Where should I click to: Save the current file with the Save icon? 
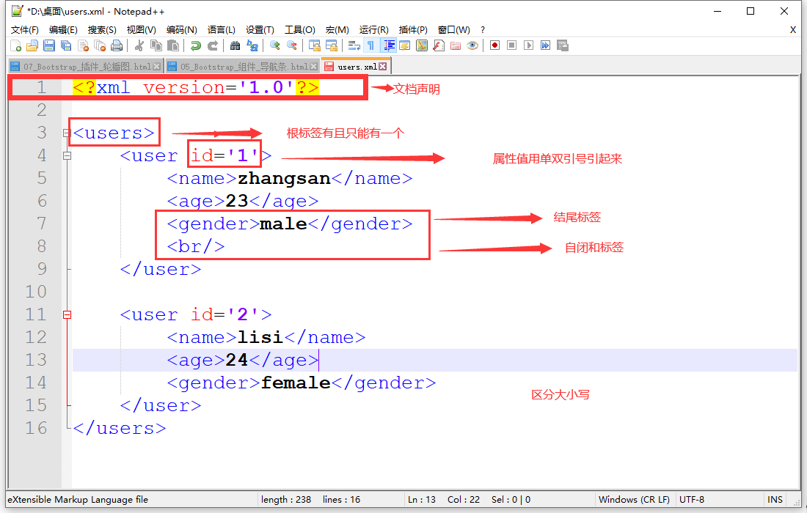coord(49,45)
